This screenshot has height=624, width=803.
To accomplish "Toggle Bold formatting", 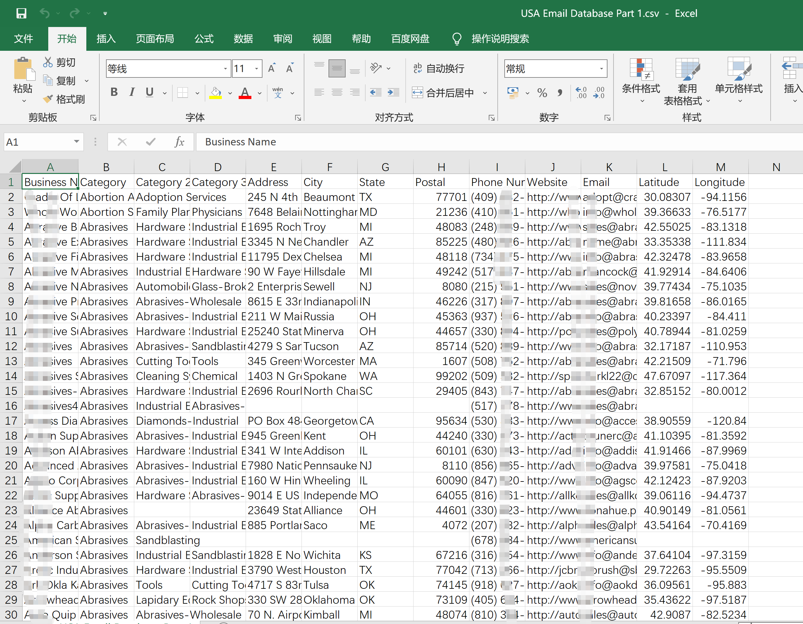I will click(x=114, y=92).
